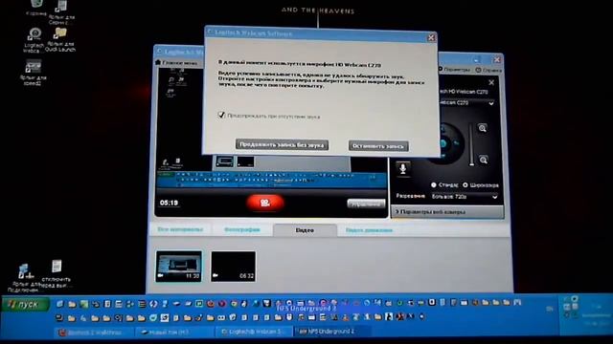Switch to 'Bioshock 2 Walkthrou' taskbar button
Screen dimensions: 613x344
click(94, 333)
